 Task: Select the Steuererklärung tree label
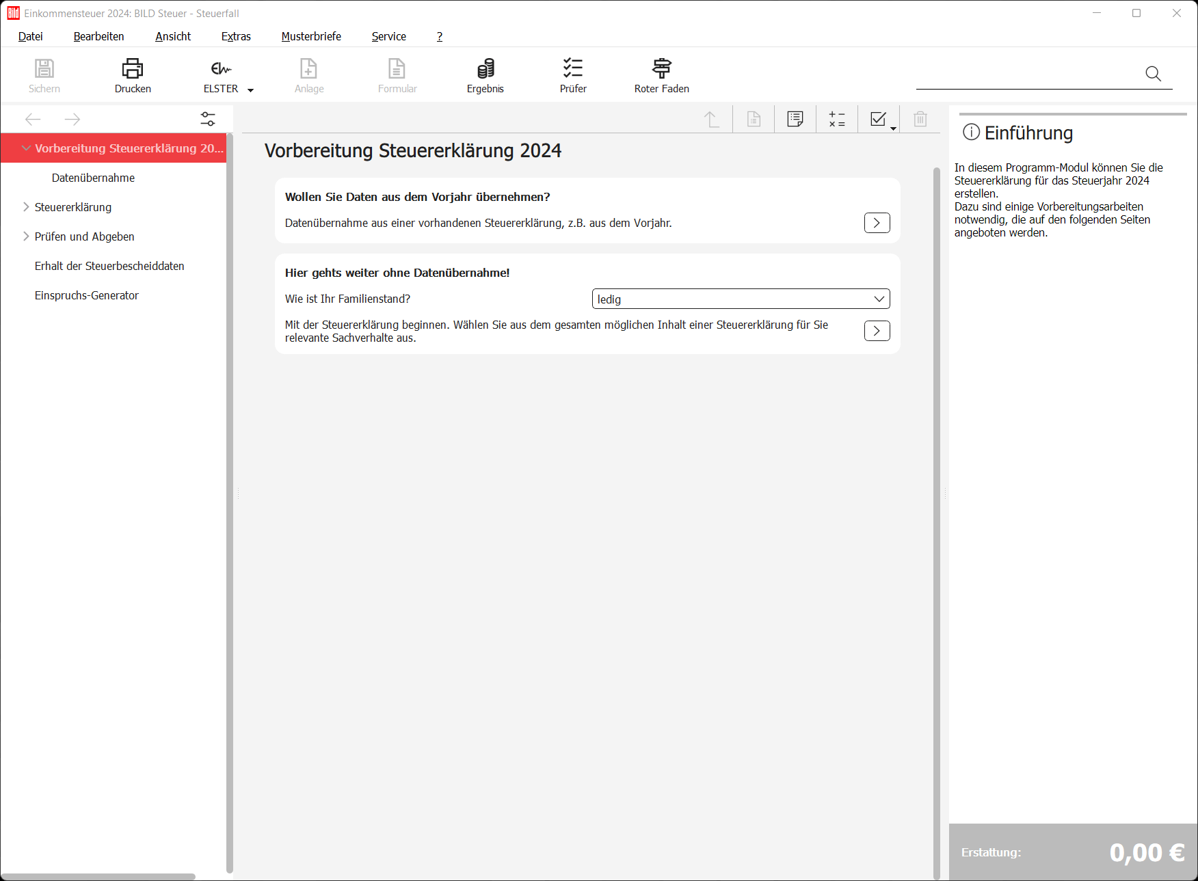(73, 207)
